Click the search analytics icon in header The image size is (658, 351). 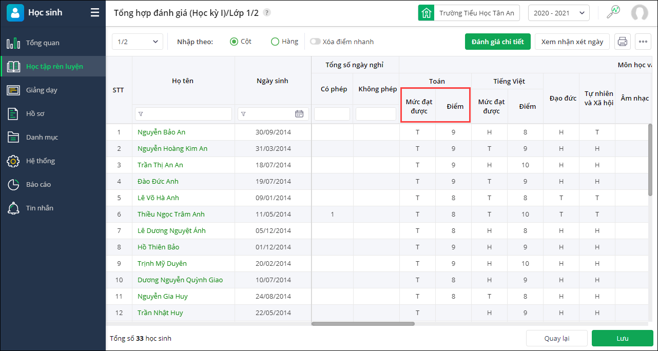pos(613,13)
